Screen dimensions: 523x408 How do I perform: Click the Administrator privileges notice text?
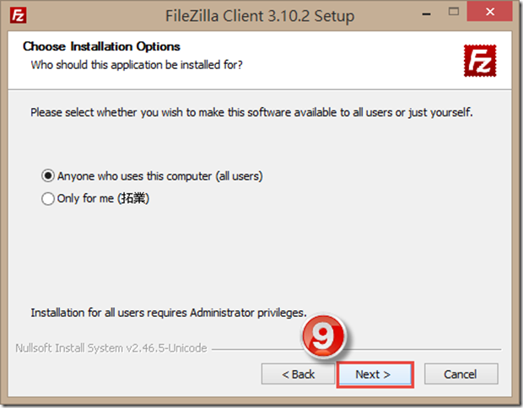coord(169,313)
